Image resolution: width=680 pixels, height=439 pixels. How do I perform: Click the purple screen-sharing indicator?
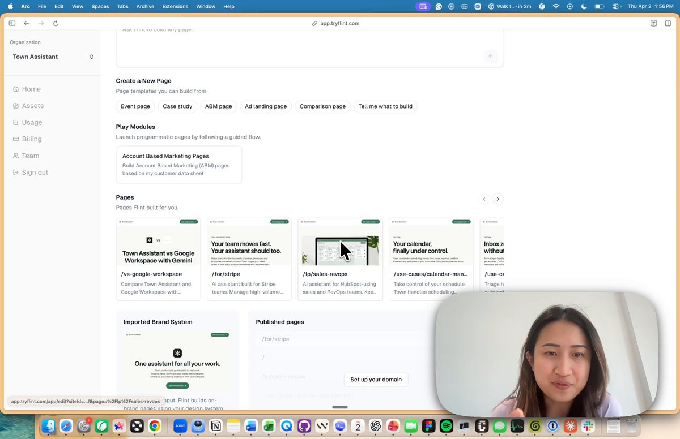coord(423,6)
